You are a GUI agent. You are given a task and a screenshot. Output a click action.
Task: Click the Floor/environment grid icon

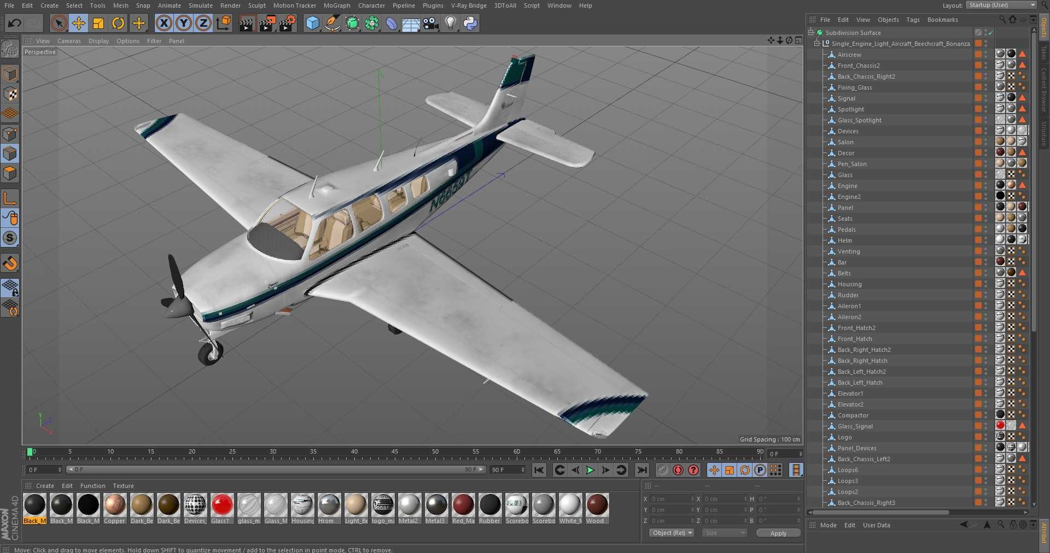tap(411, 23)
